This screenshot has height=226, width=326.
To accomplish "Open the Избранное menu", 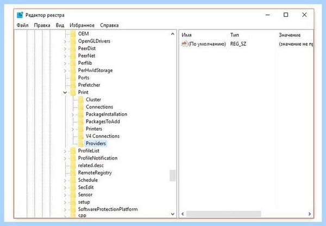I will [x=82, y=26].
